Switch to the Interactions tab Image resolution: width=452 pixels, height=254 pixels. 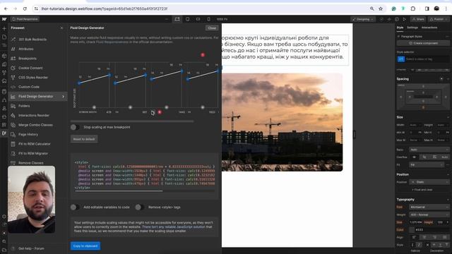point(429,28)
